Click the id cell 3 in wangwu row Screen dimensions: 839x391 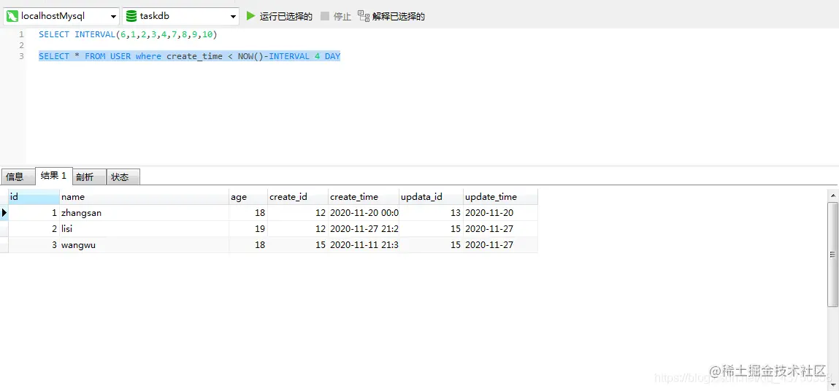click(x=34, y=245)
